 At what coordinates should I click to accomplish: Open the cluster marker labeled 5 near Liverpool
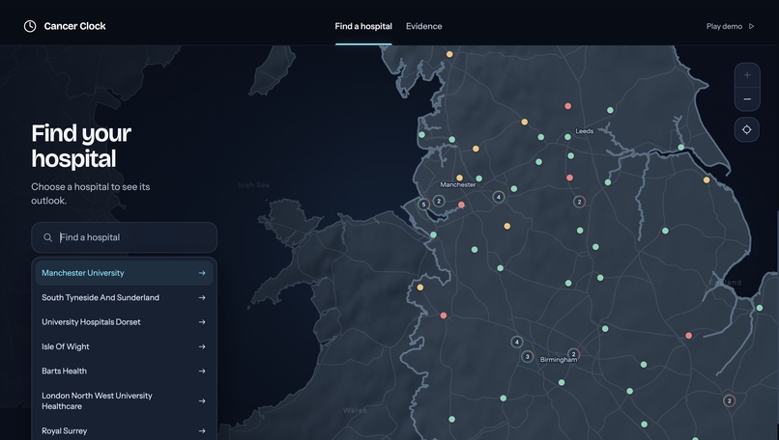click(423, 204)
